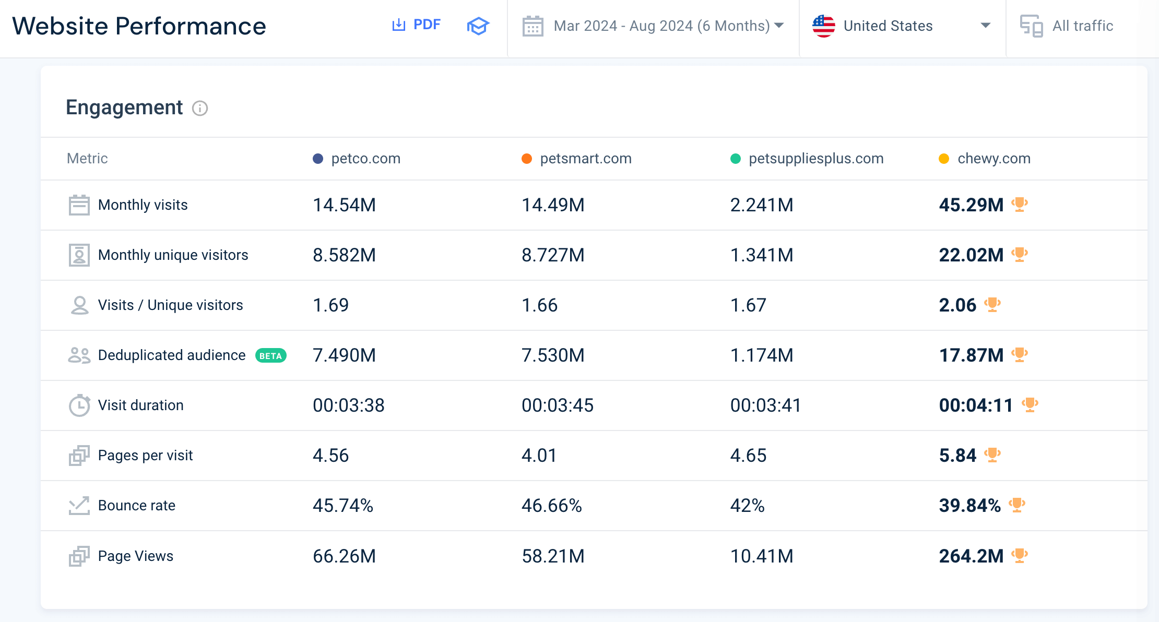Click the Visit duration label
This screenshot has width=1159, height=622.
140,405
